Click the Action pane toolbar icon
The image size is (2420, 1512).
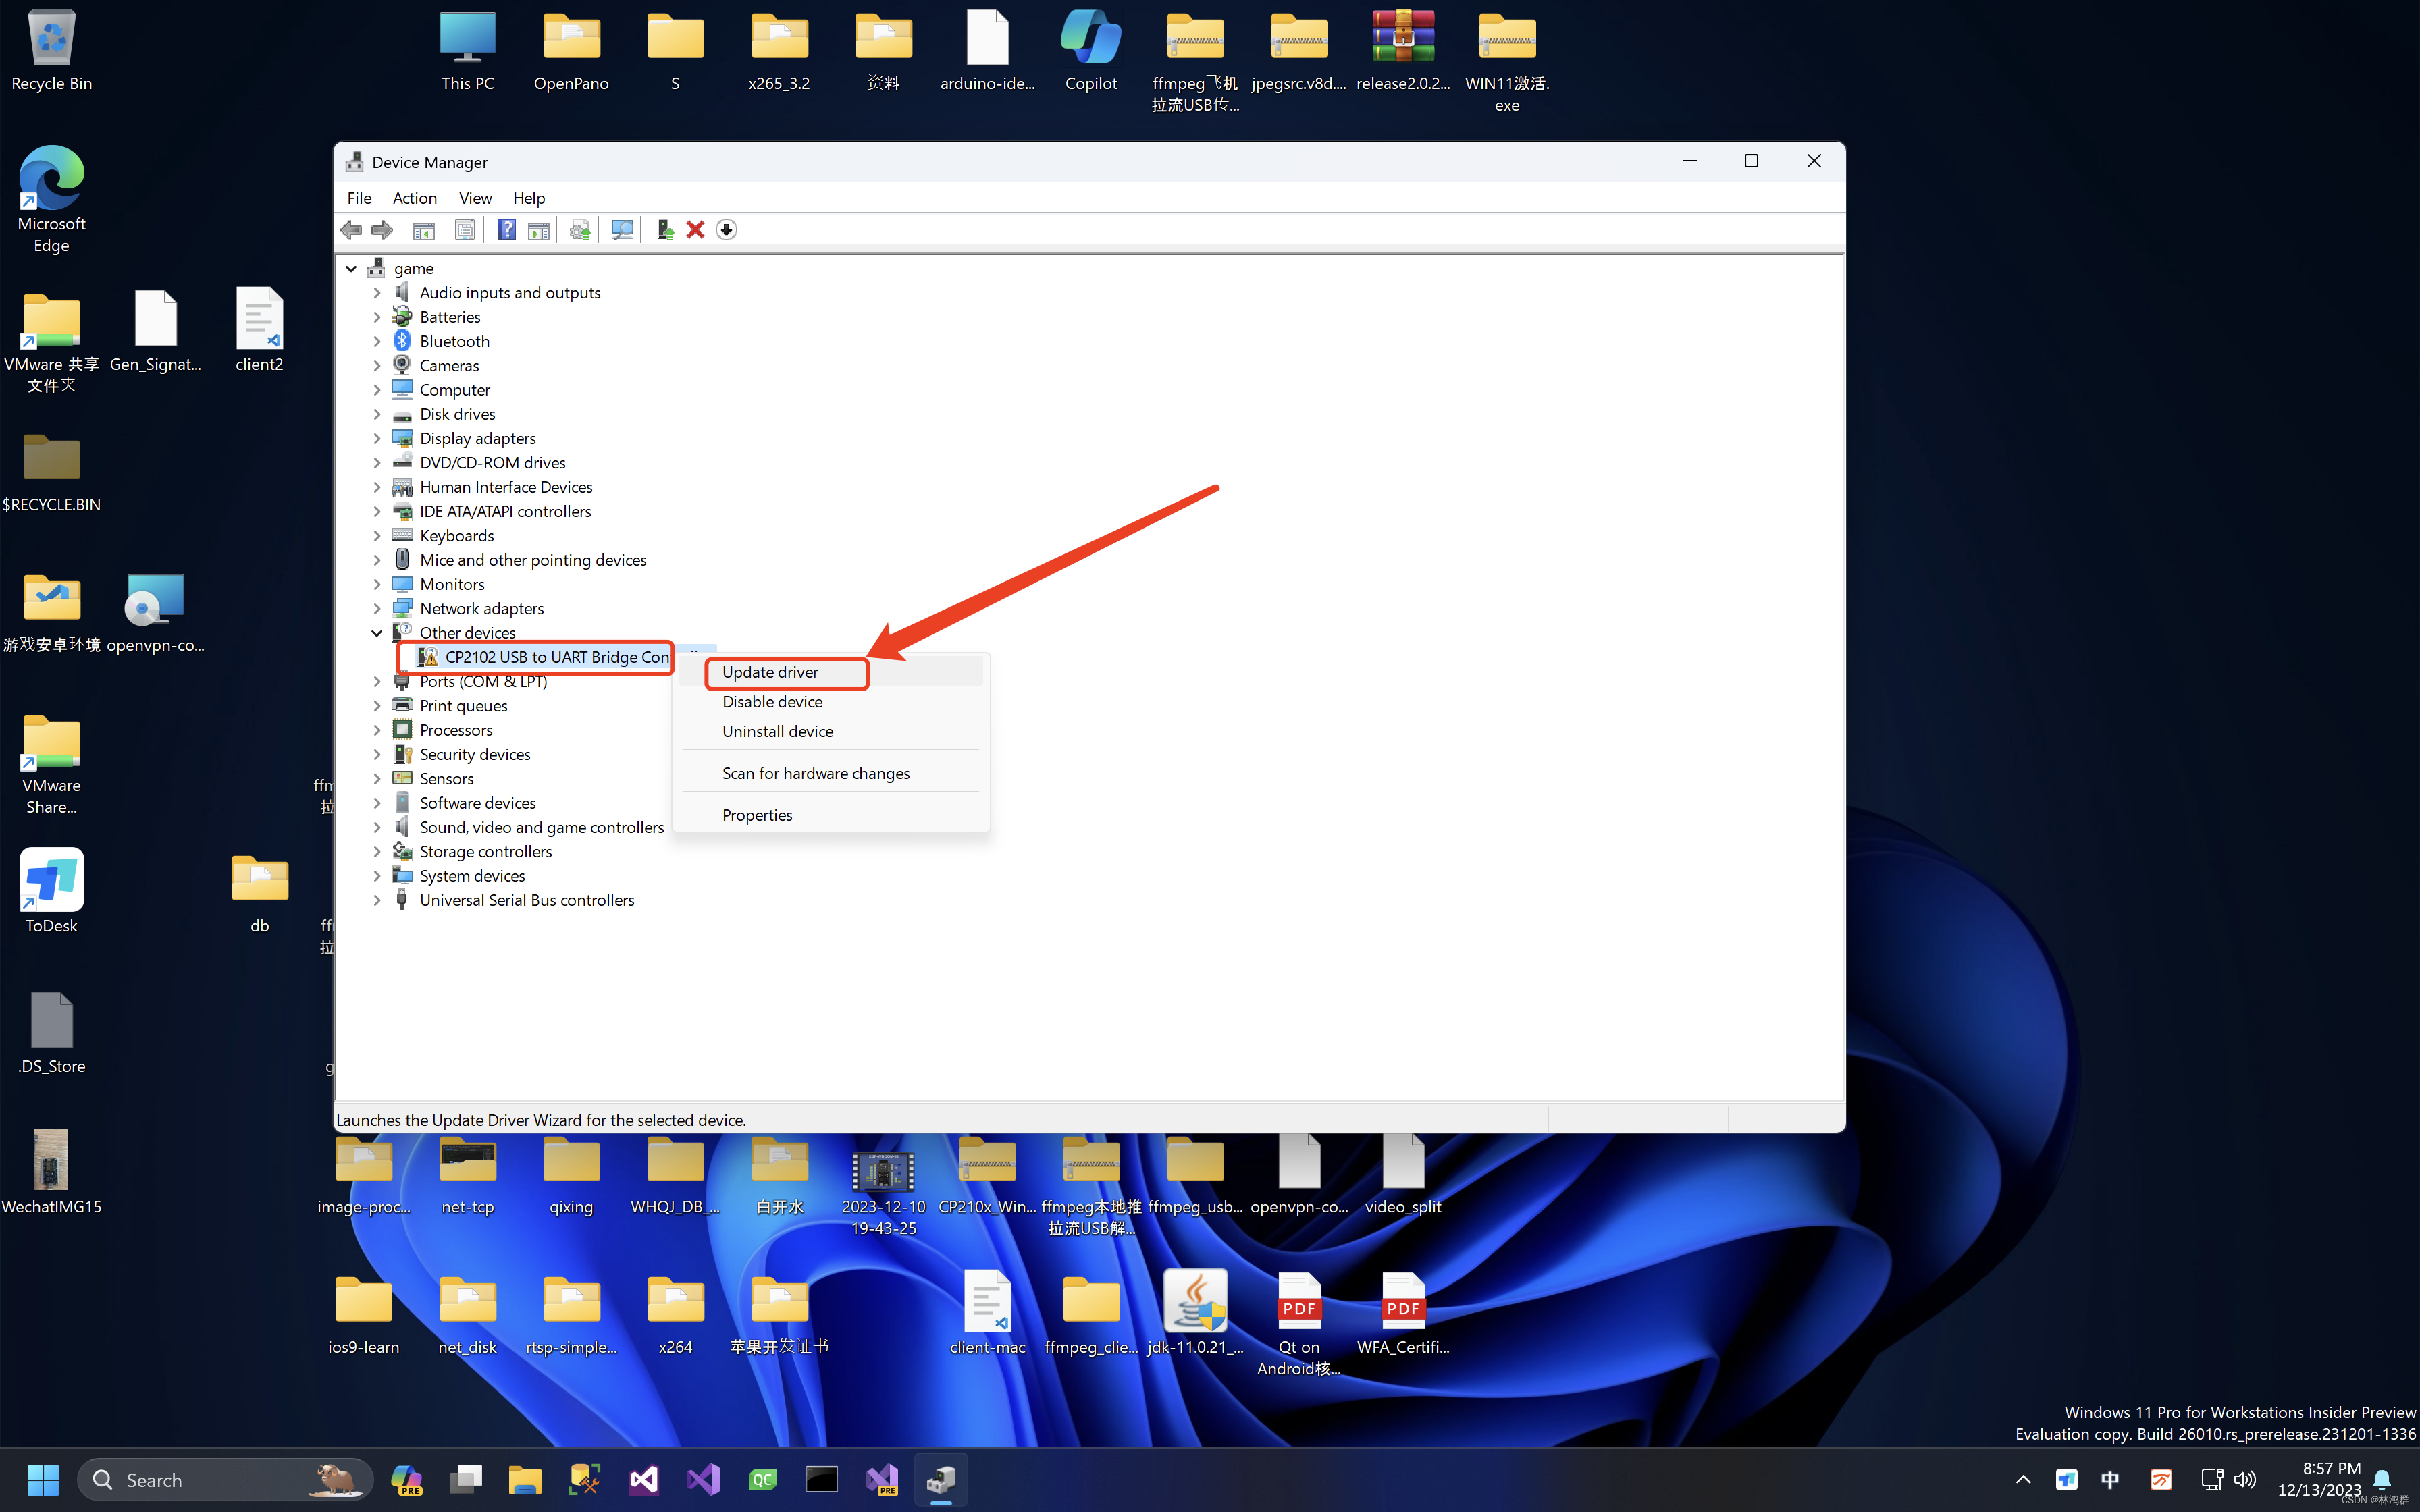[538, 230]
